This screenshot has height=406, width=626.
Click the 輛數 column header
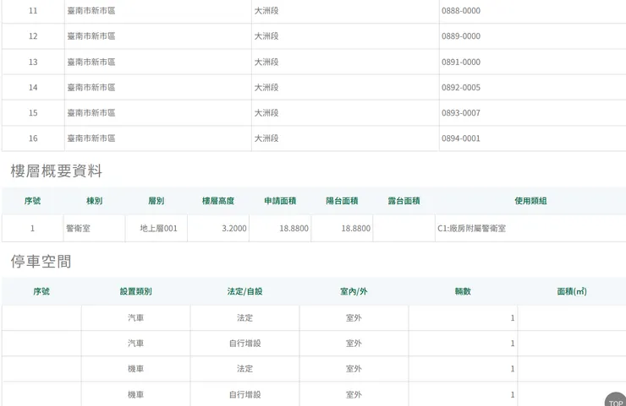(463, 292)
